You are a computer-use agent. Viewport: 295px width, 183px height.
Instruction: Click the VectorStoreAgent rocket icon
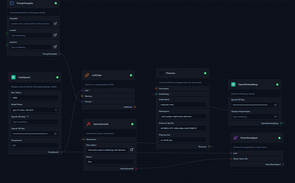coord(236,138)
